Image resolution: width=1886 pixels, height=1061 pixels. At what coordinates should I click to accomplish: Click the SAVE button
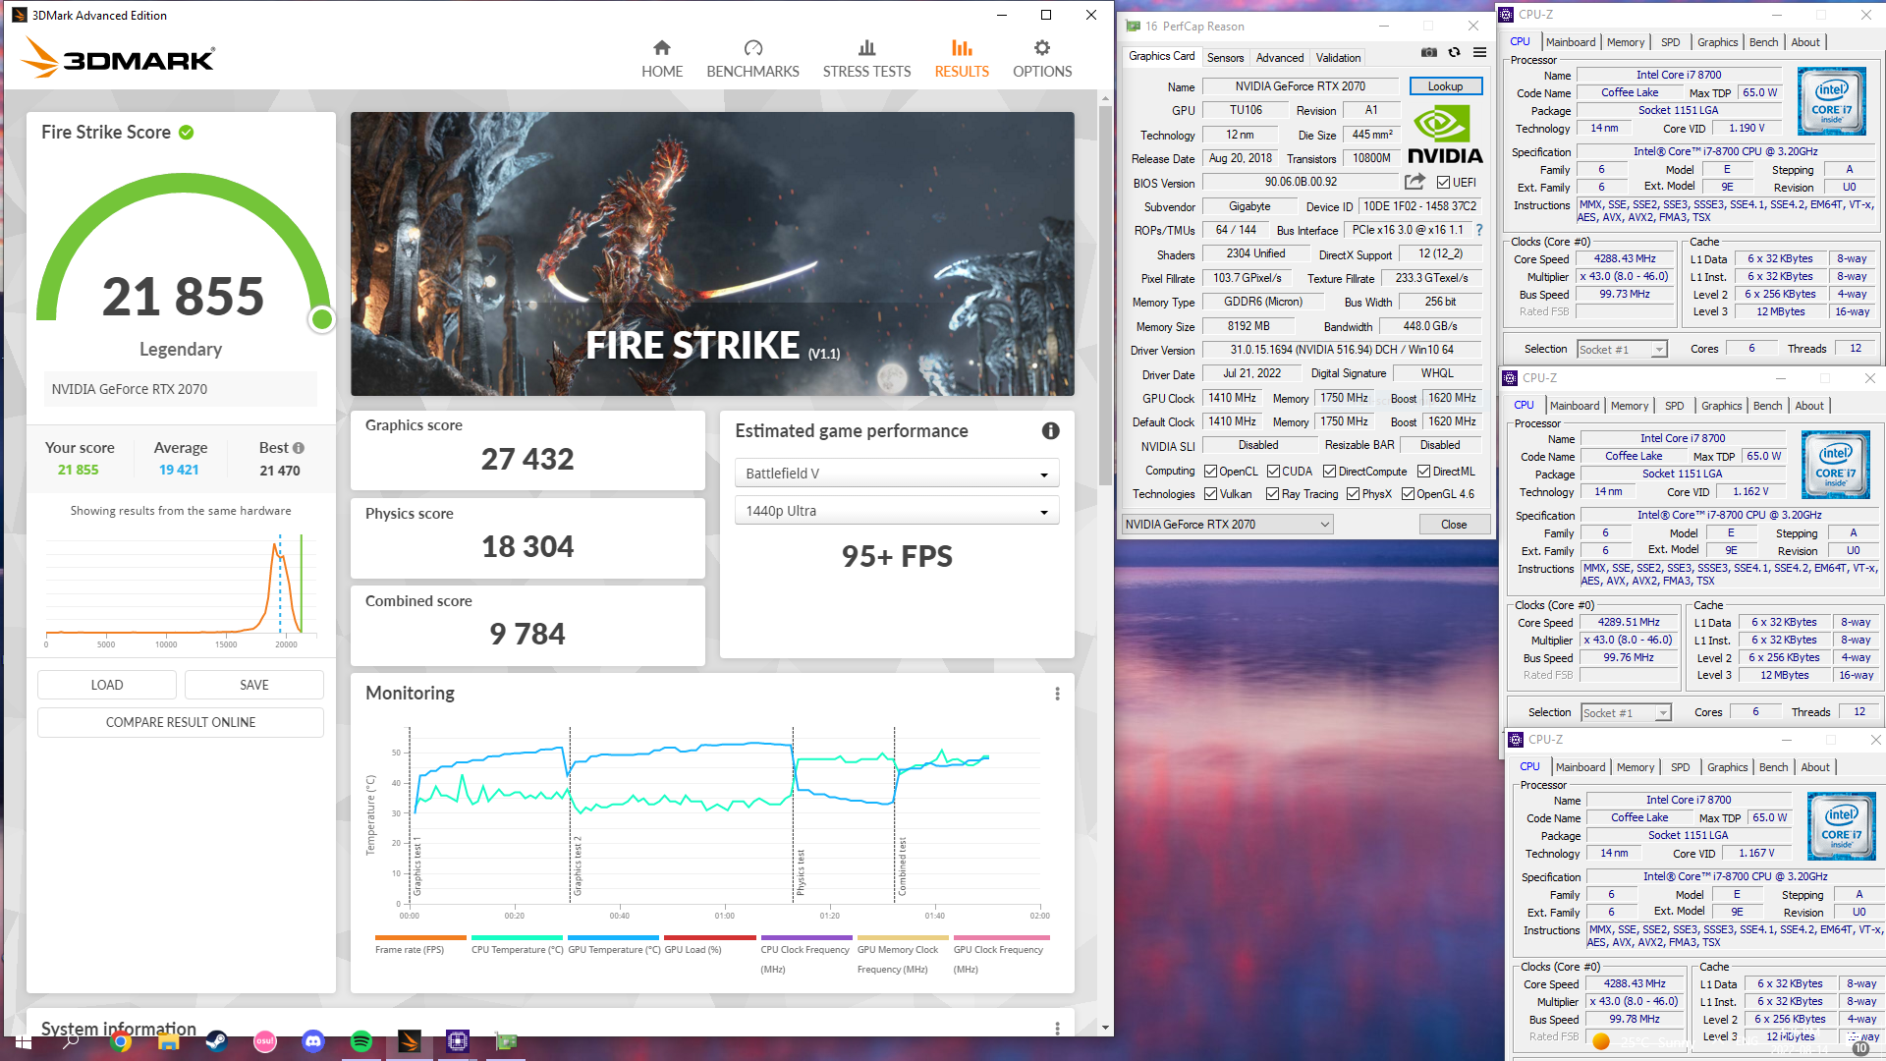[254, 685]
